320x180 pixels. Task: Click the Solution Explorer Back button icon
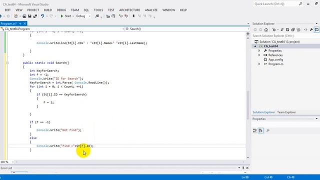(255, 30)
